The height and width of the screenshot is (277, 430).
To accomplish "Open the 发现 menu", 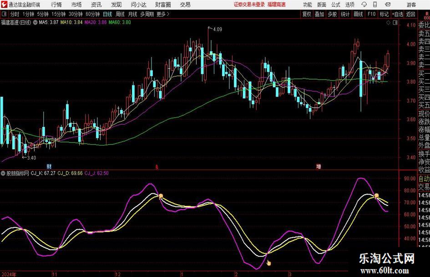I will [116, 5].
